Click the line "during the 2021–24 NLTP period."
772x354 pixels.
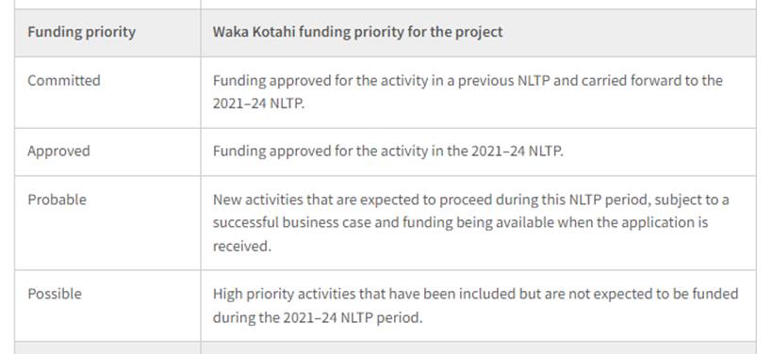tap(318, 317)
